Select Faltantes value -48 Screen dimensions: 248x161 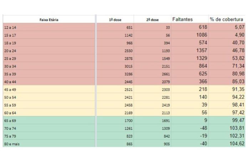(x=203, y=128)
